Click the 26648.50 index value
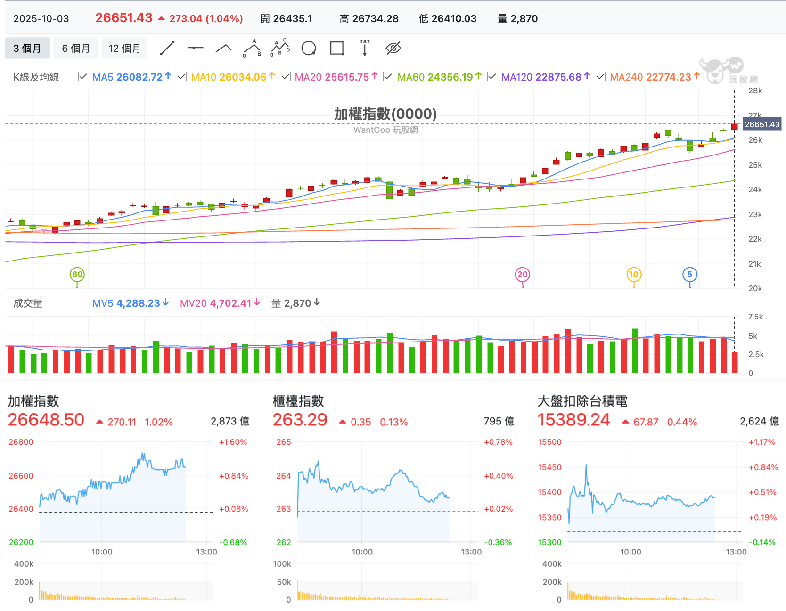This screenshot has height=611, width=786. pos(46,420)
